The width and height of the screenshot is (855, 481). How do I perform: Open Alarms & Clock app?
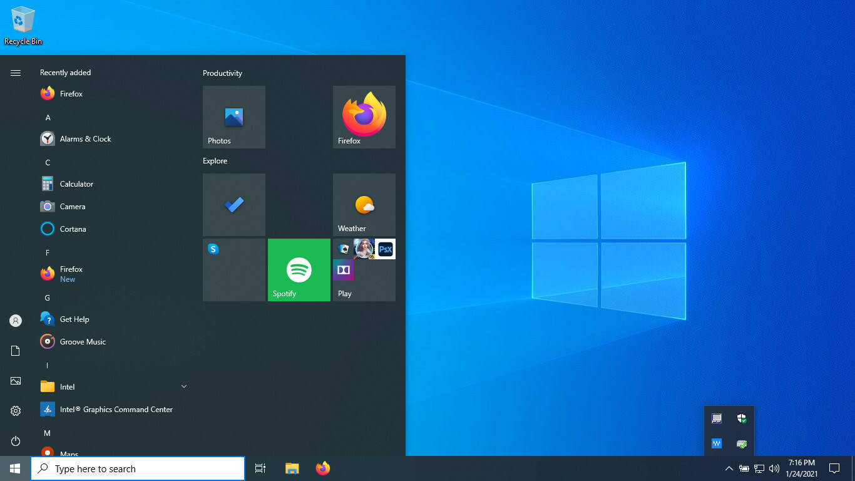[114, 139]
